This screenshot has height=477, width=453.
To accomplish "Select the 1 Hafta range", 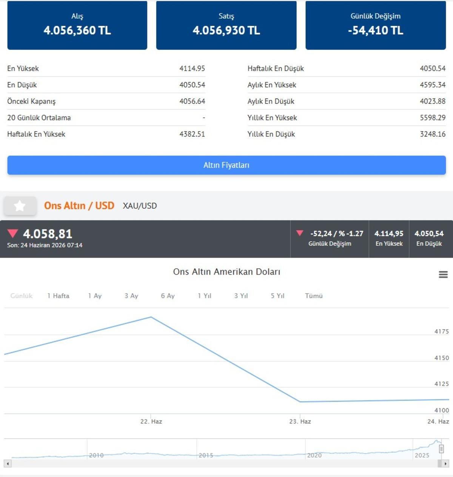I will [x=59, y=296].
